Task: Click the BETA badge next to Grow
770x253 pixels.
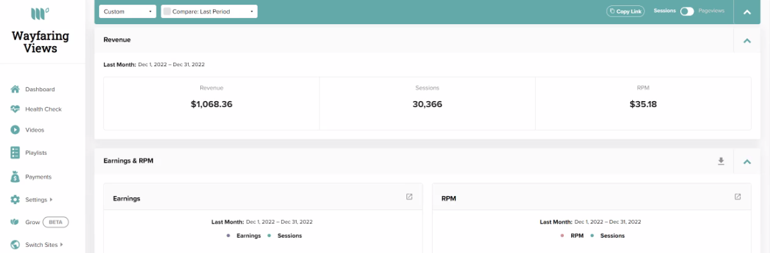Action: [x=56, y=222]
